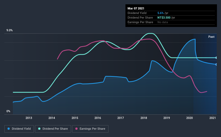Click the 5.6% Dividend Yield value in tooltip

(x=160, y=13)
